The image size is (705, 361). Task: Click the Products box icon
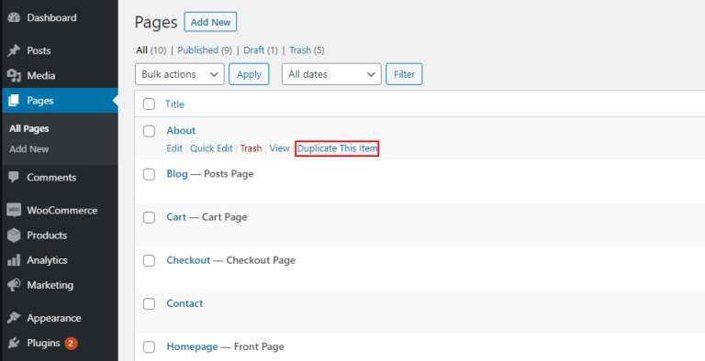(14, 235)
